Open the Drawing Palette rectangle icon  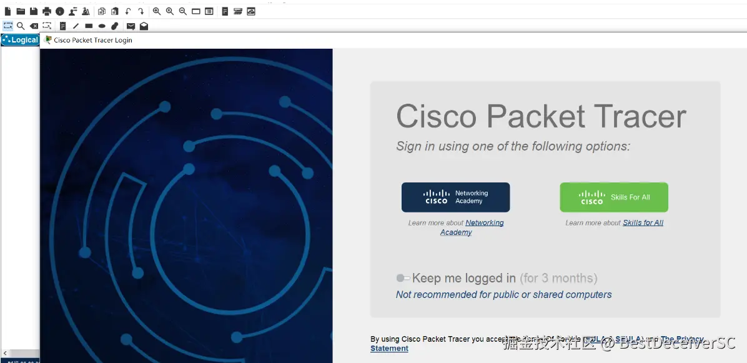coord(195,11)
